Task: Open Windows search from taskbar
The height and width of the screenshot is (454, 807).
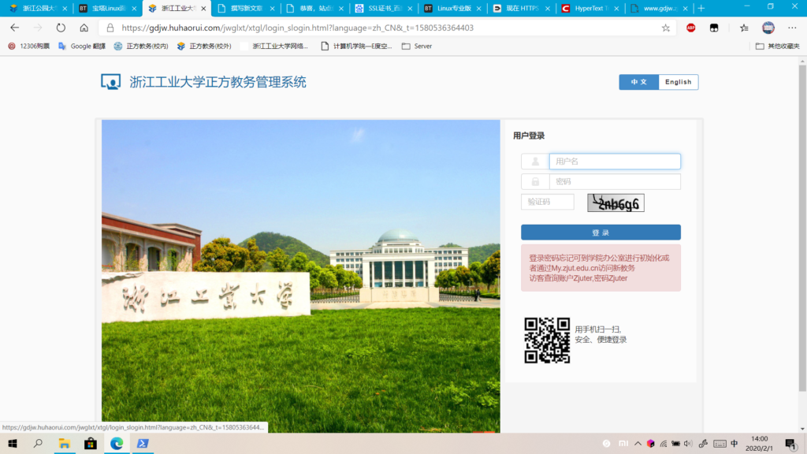Action: [x=38, y=443]
